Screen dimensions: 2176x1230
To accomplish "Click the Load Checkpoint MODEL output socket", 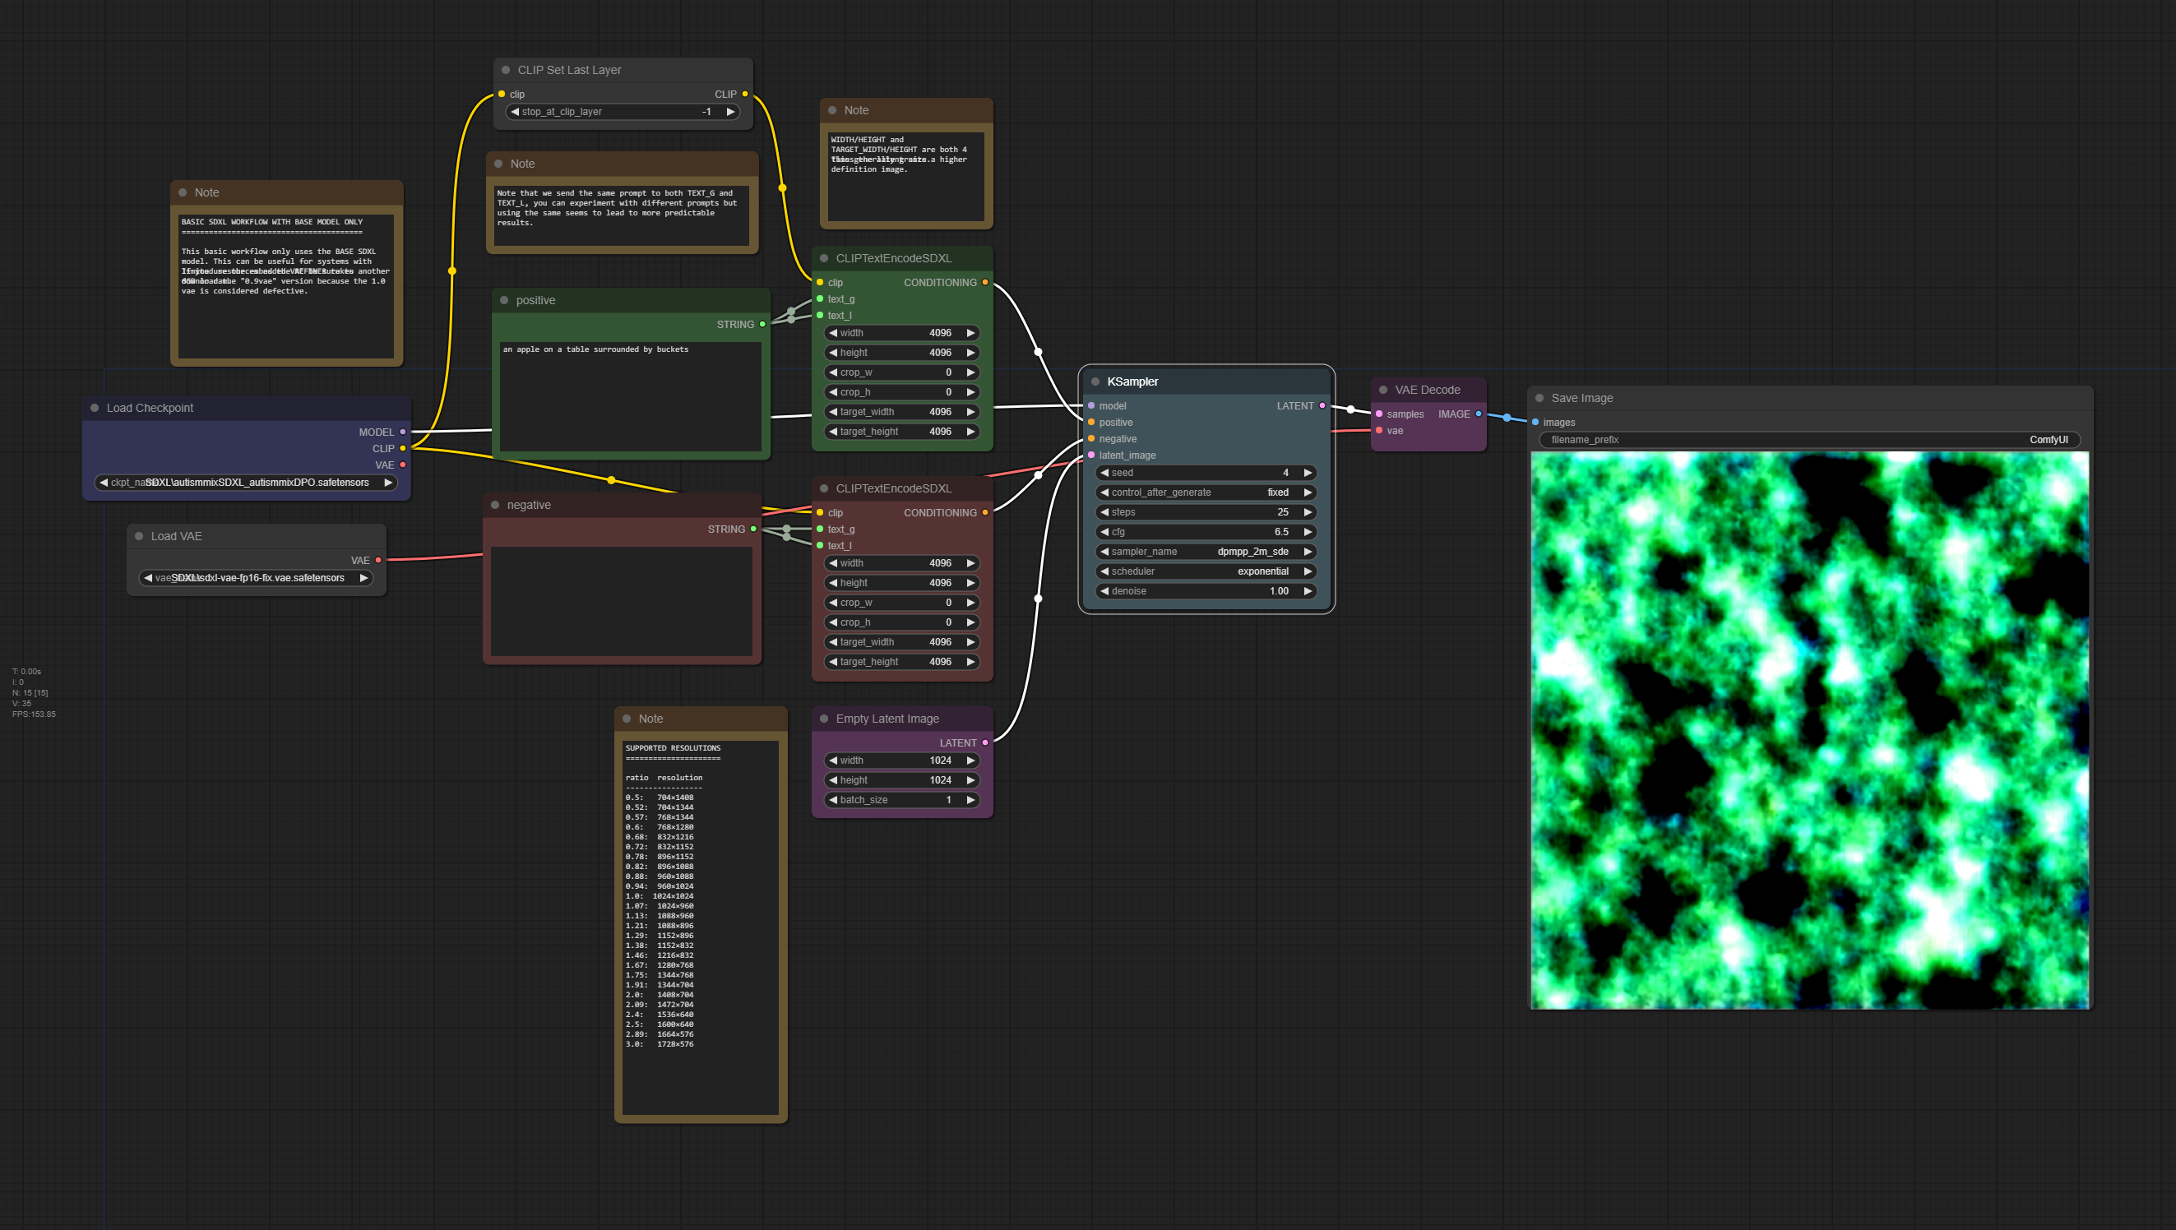I will [x=403, y=432].
